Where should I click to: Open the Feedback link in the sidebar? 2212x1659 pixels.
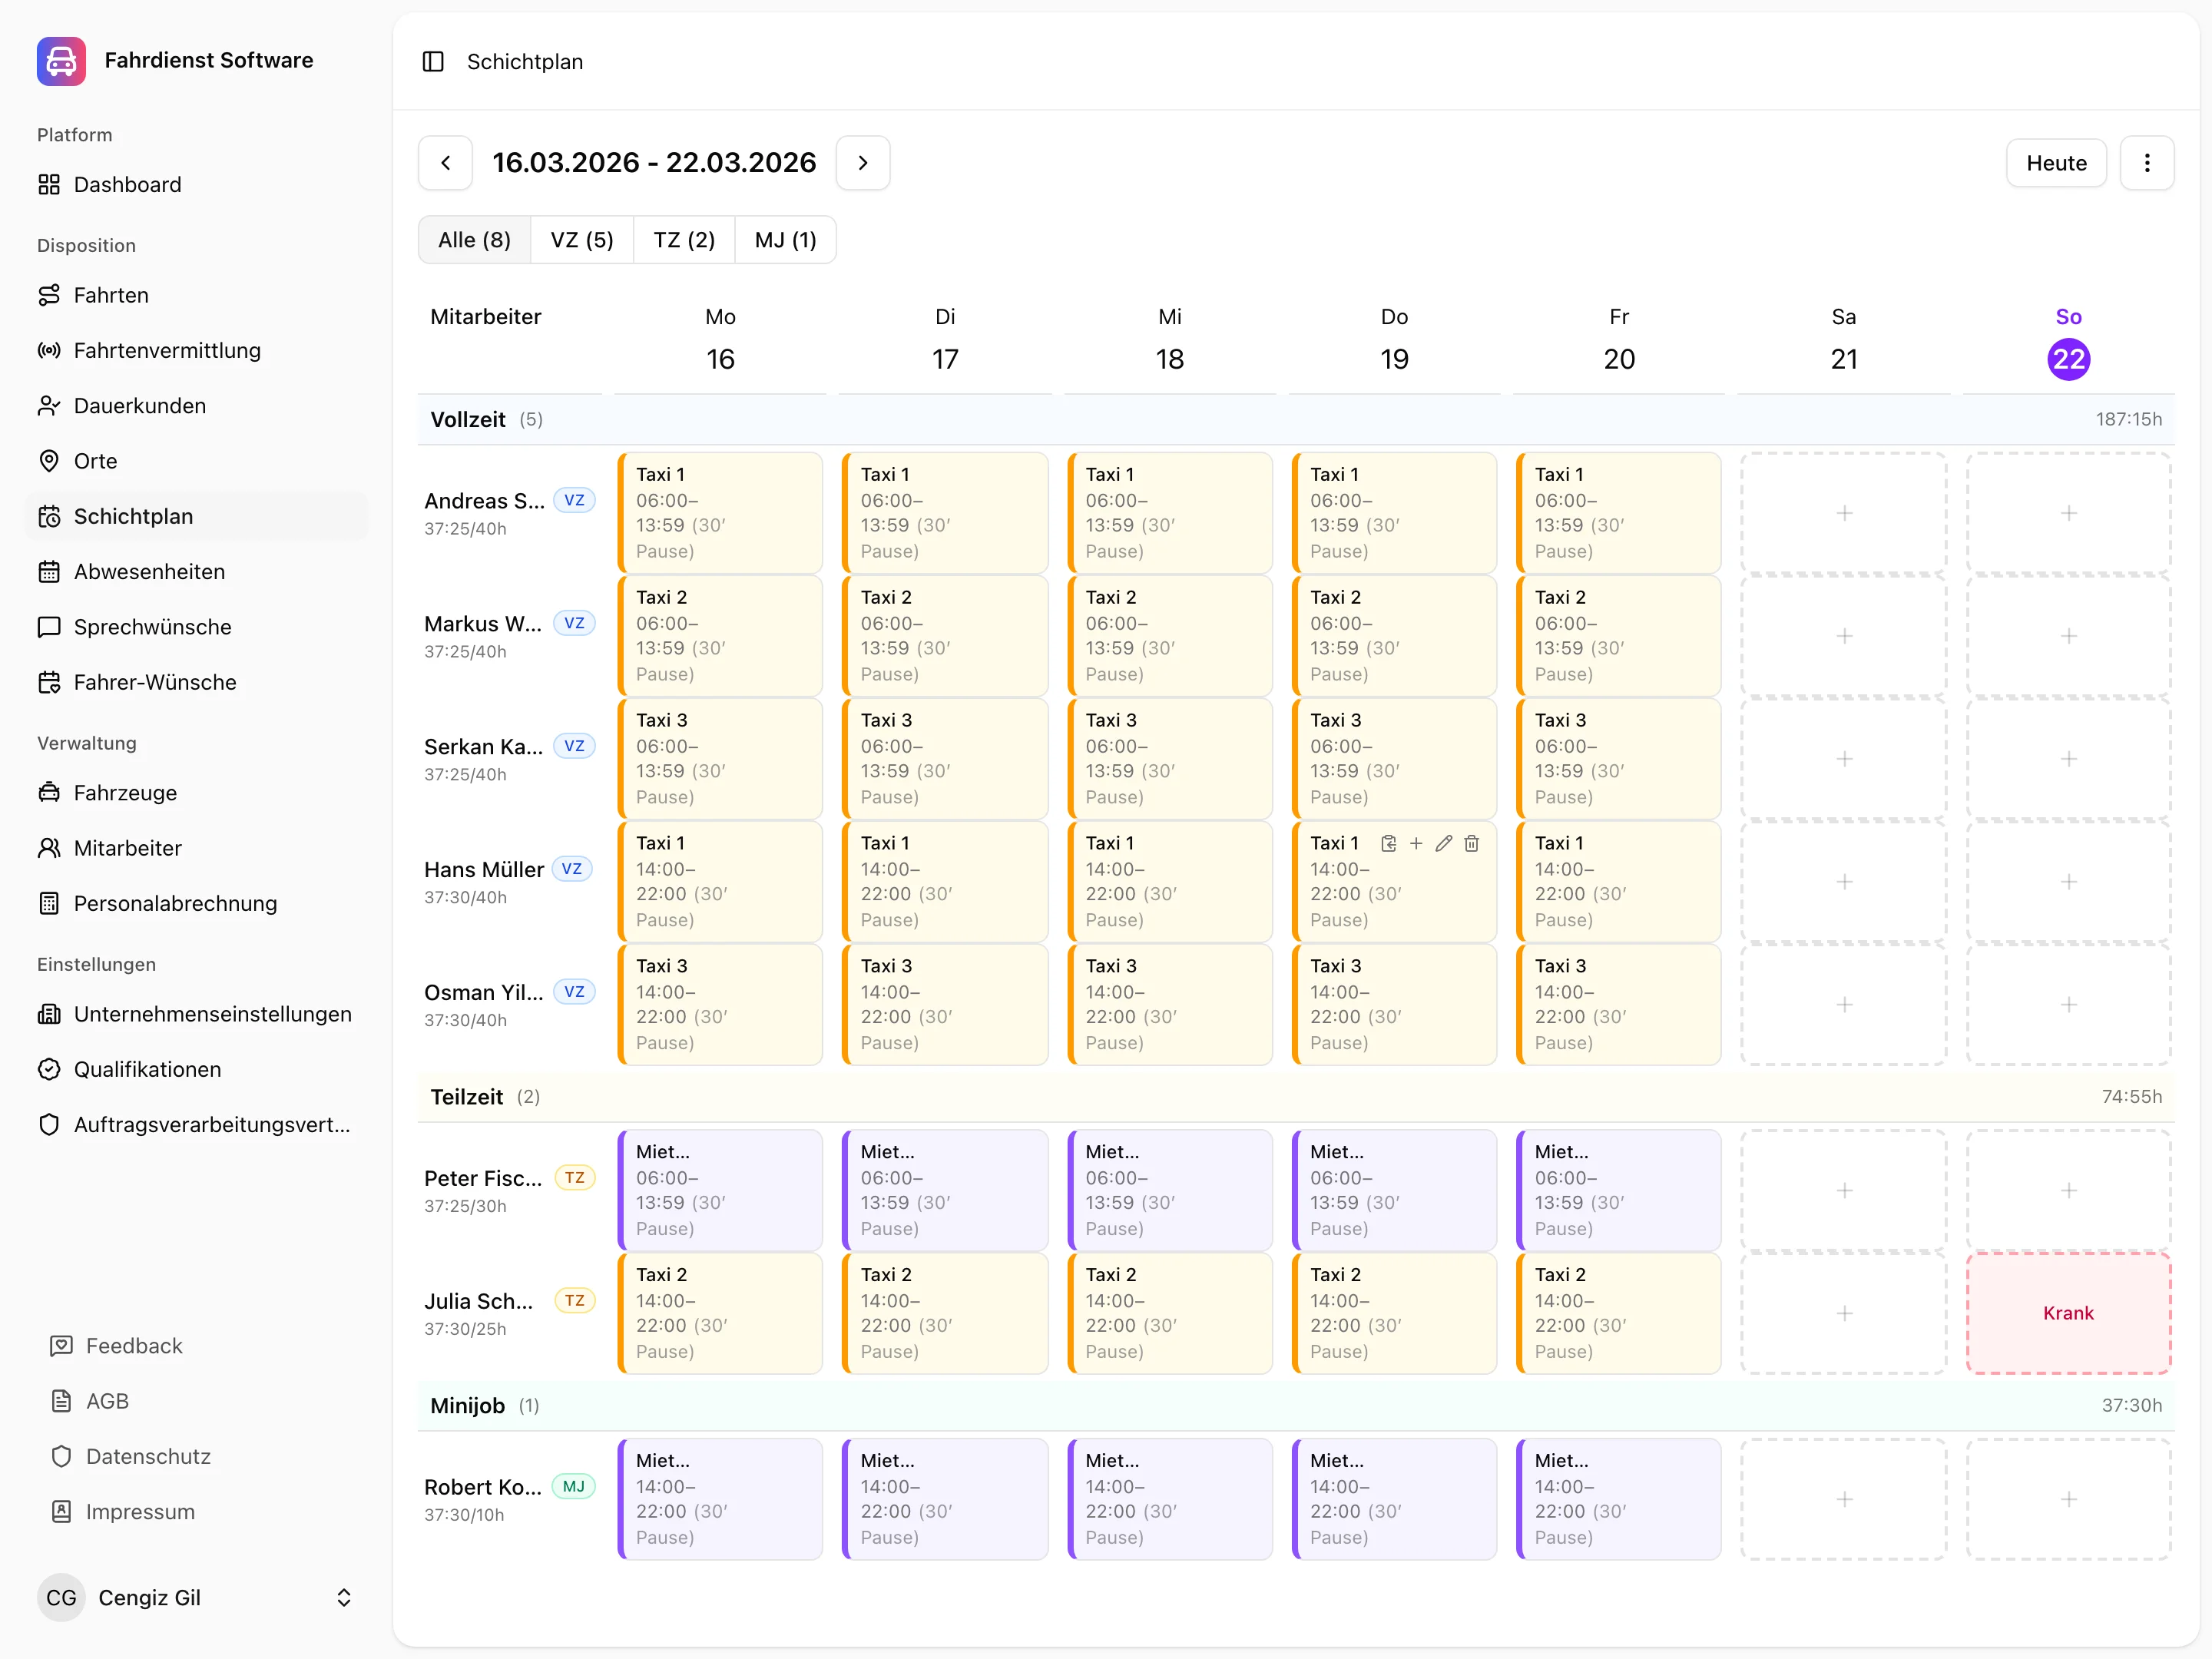pos(134,1346)
